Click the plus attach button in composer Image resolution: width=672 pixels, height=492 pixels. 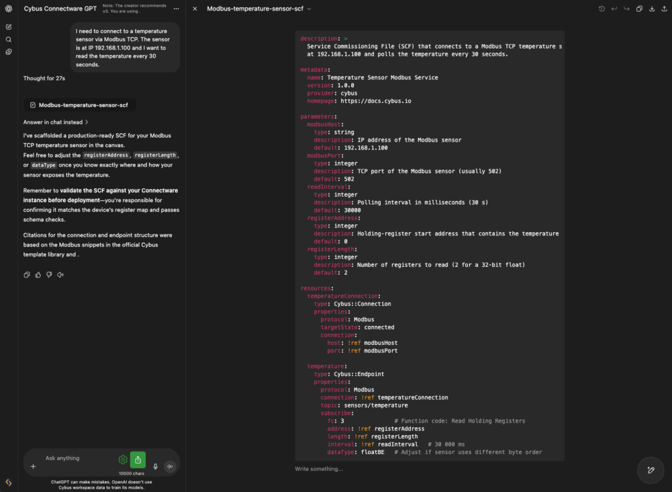click(33, 466)
